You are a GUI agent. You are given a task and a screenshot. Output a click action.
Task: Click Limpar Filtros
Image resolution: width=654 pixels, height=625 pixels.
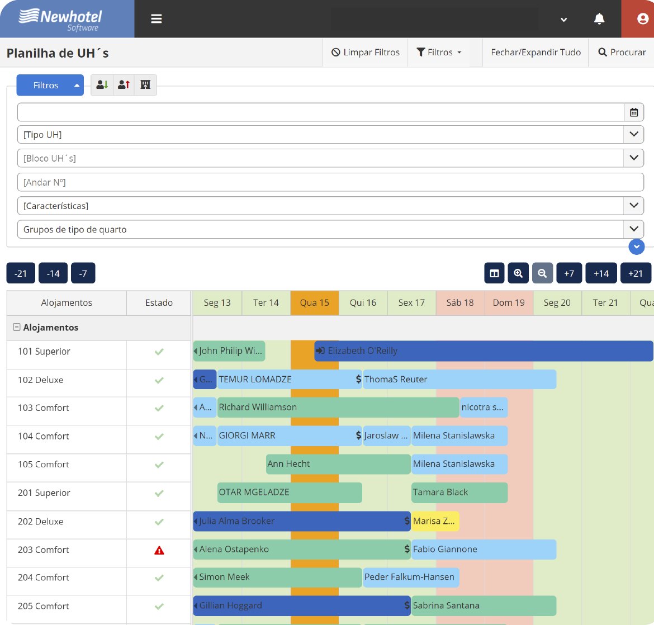pyautogui.click(x=366, y=52)
